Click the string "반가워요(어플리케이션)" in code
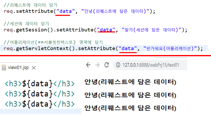Viewport: 211px width, 118px height. [170, 48]
